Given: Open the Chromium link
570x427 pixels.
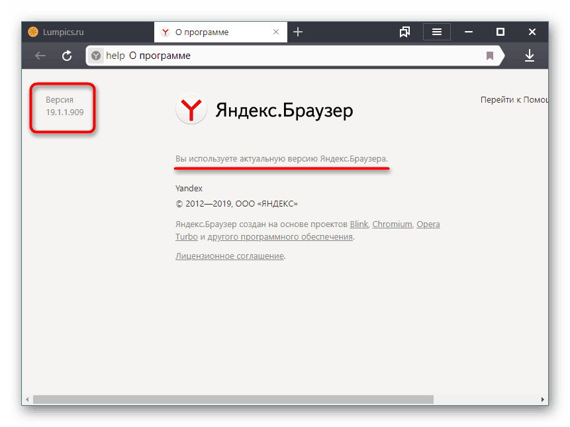Looking at the screenshot, I should [x=392, y=224].
